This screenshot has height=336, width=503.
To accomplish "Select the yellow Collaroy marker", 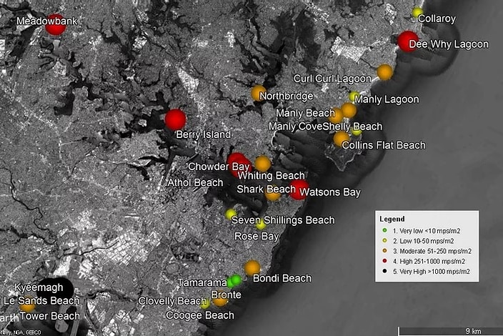I will [417, 13].
